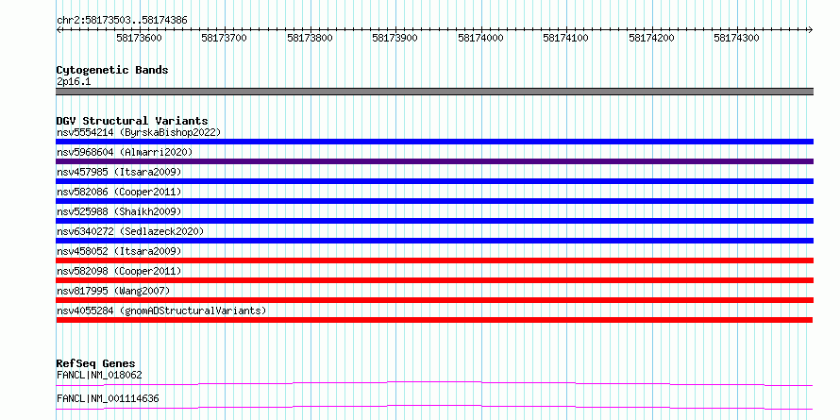Click label nsv457985 (Itsara2009)
840x420 pixels.
pos(119,172)
